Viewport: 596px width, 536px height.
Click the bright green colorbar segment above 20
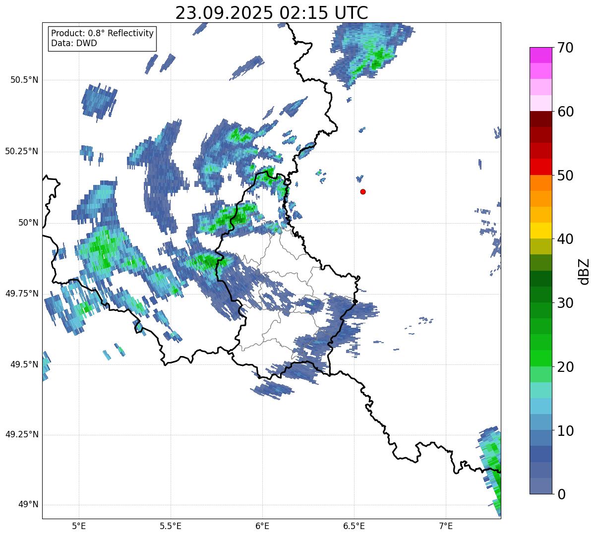click(x=540, y=358)
